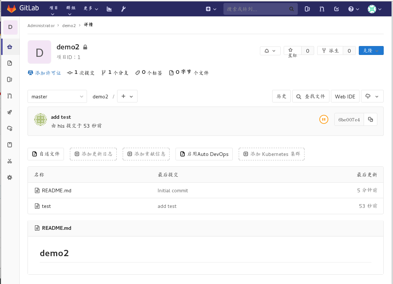Click the 添加许可证 add license link
Viewport: 393px width, 284px height.
pos(44,73)
